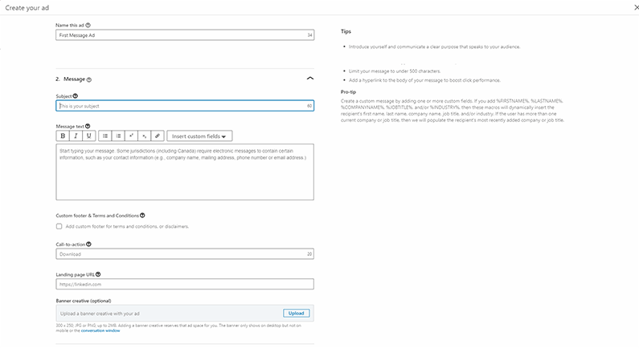Open help icon next to Subject label
This screenshot has width=639, height=348.
pos(76,96)
